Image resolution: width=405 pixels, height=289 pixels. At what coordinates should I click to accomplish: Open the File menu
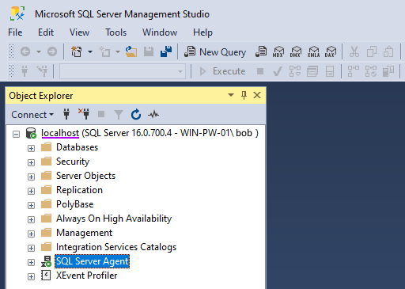click(15, 32)
